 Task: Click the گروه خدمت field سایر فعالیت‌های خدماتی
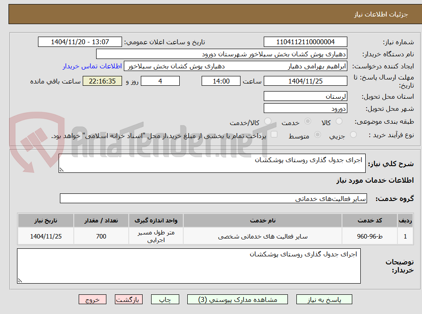coord(213,198)
